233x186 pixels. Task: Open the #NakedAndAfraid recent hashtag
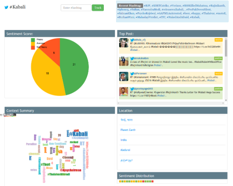click(x=178, y=17)
